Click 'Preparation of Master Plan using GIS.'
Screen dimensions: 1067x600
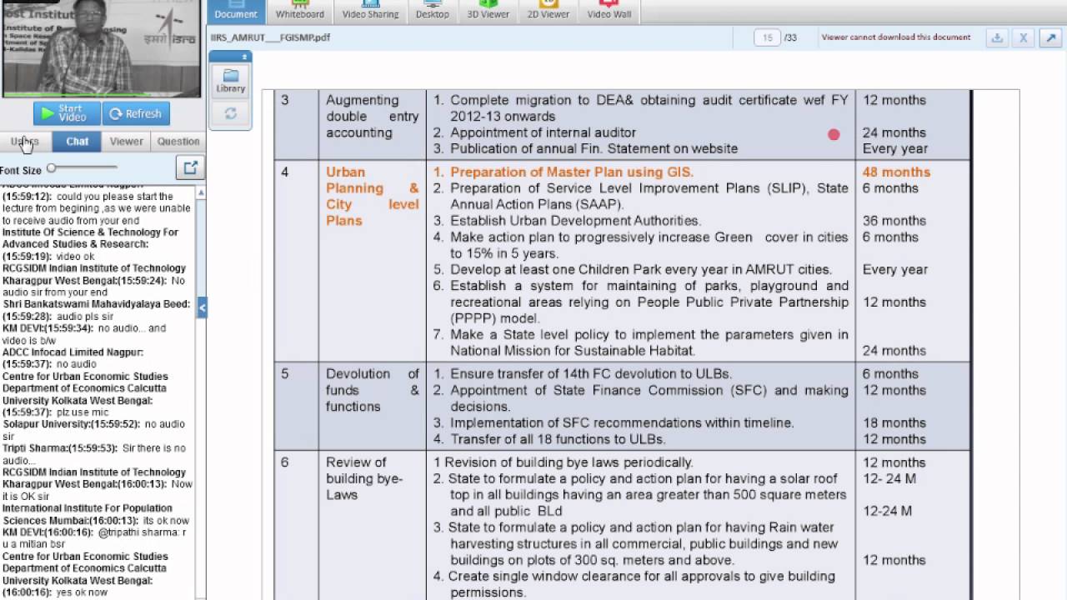tap(572, 172)
